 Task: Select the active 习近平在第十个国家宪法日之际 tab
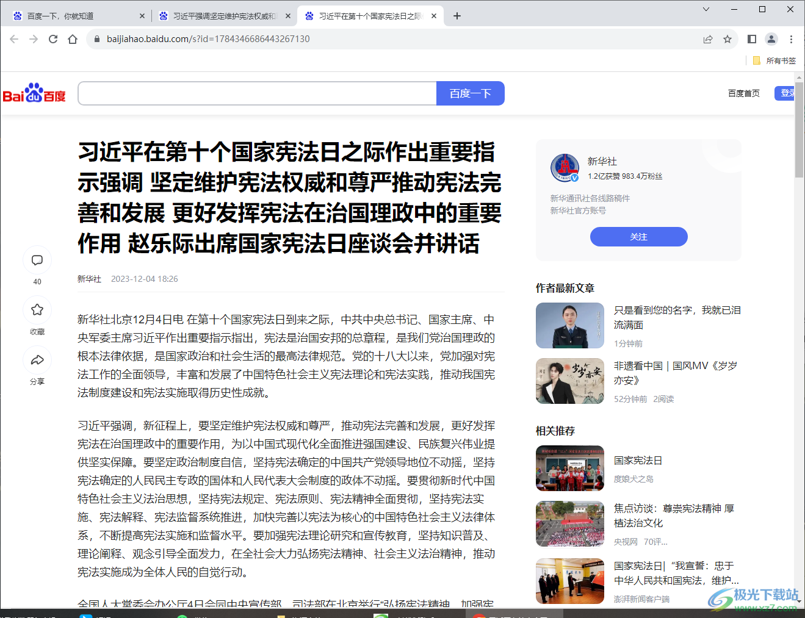[x=369, y=16]
